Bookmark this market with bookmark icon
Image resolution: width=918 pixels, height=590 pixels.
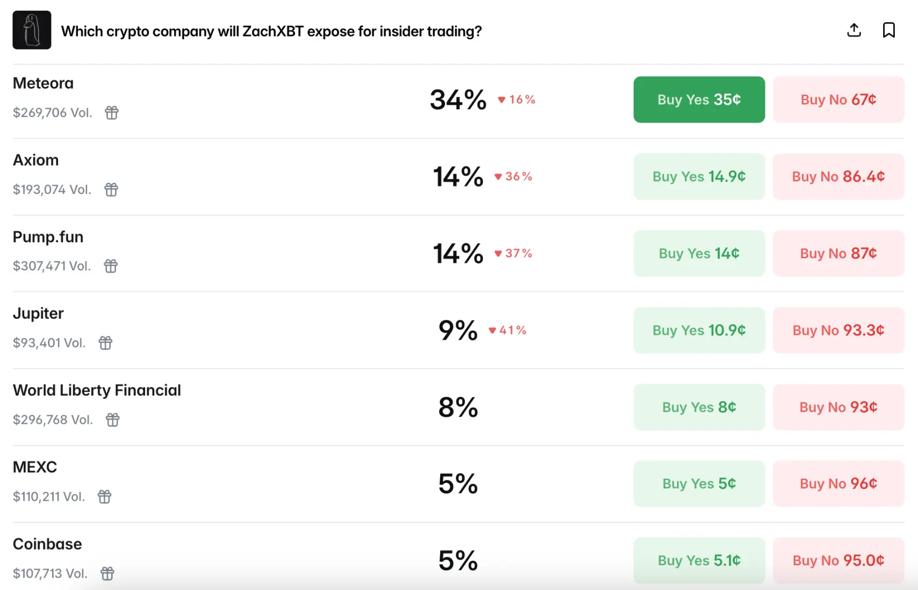pyautogui.click(x=888, y=30)
